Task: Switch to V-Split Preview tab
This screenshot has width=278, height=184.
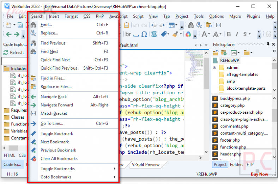Action: tap(146, 165)
